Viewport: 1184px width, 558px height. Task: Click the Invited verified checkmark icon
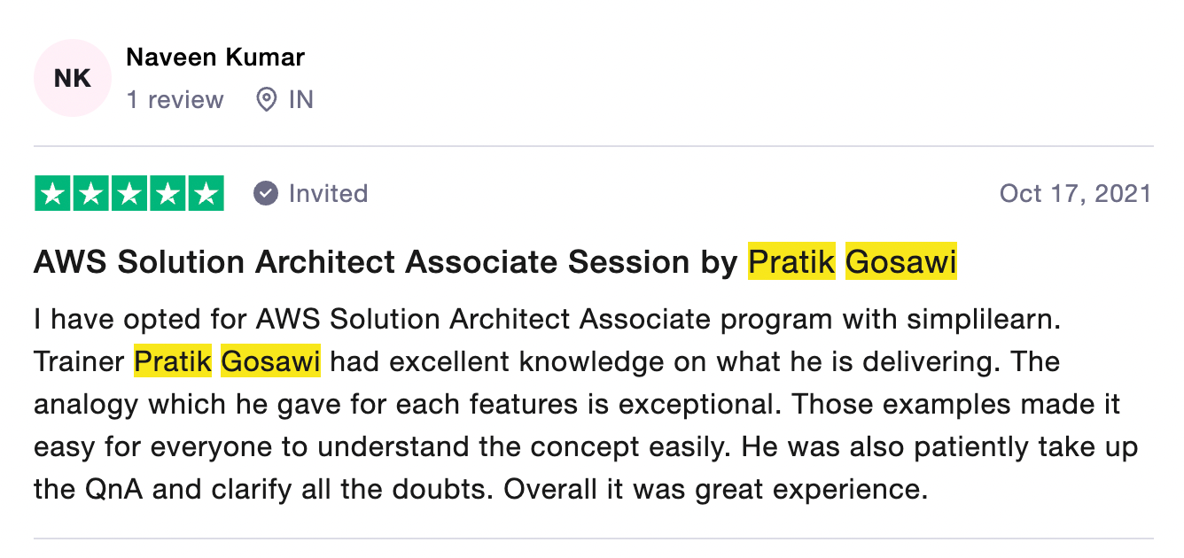click(265, 193)
